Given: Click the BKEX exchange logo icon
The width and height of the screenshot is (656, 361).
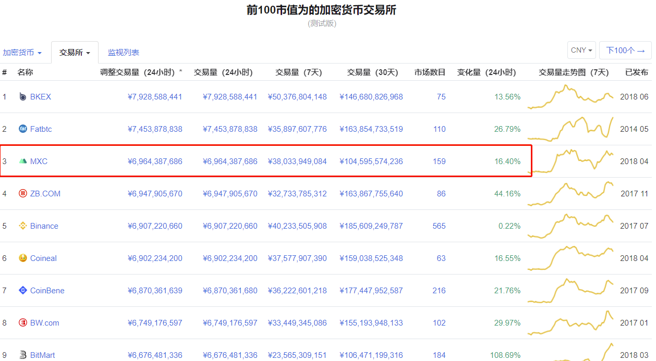Looking at the screenshot, I should pyautogui.click(x=22, y=97).
